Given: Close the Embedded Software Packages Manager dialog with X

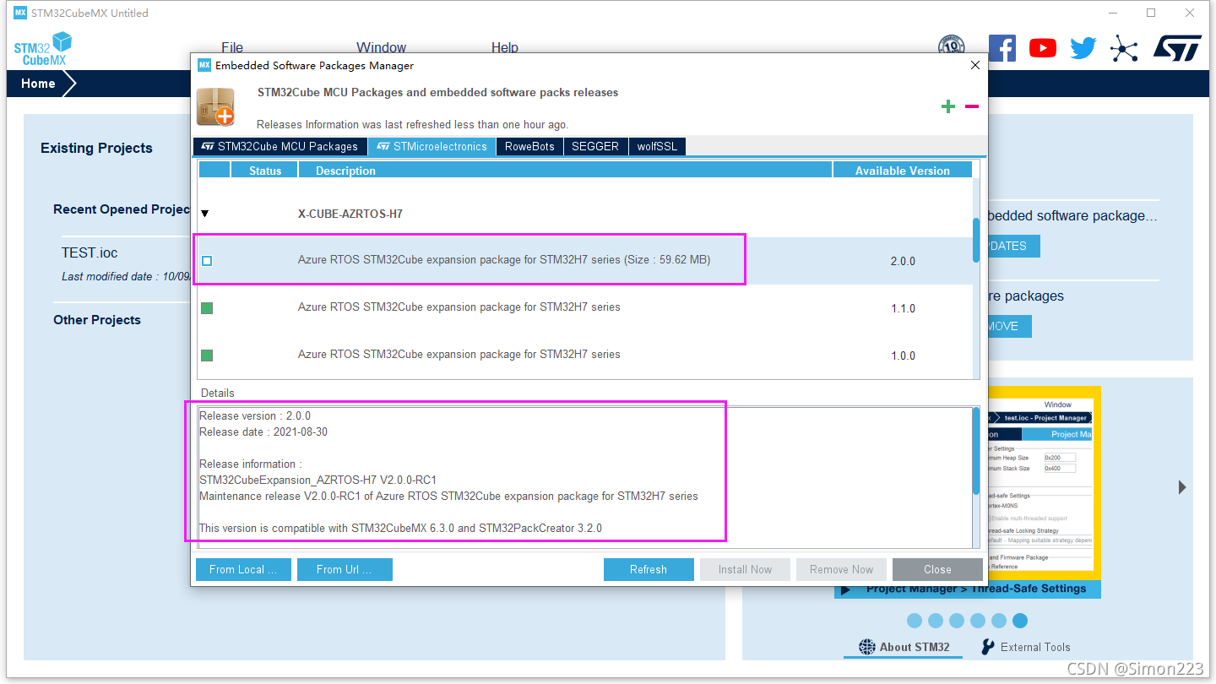Looking at the screenshot, I should click(x=975, y=65).
